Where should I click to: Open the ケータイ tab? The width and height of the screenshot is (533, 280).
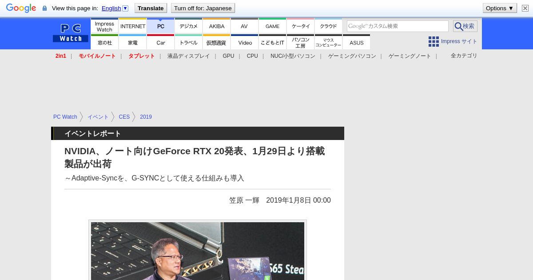coord(300,26)
